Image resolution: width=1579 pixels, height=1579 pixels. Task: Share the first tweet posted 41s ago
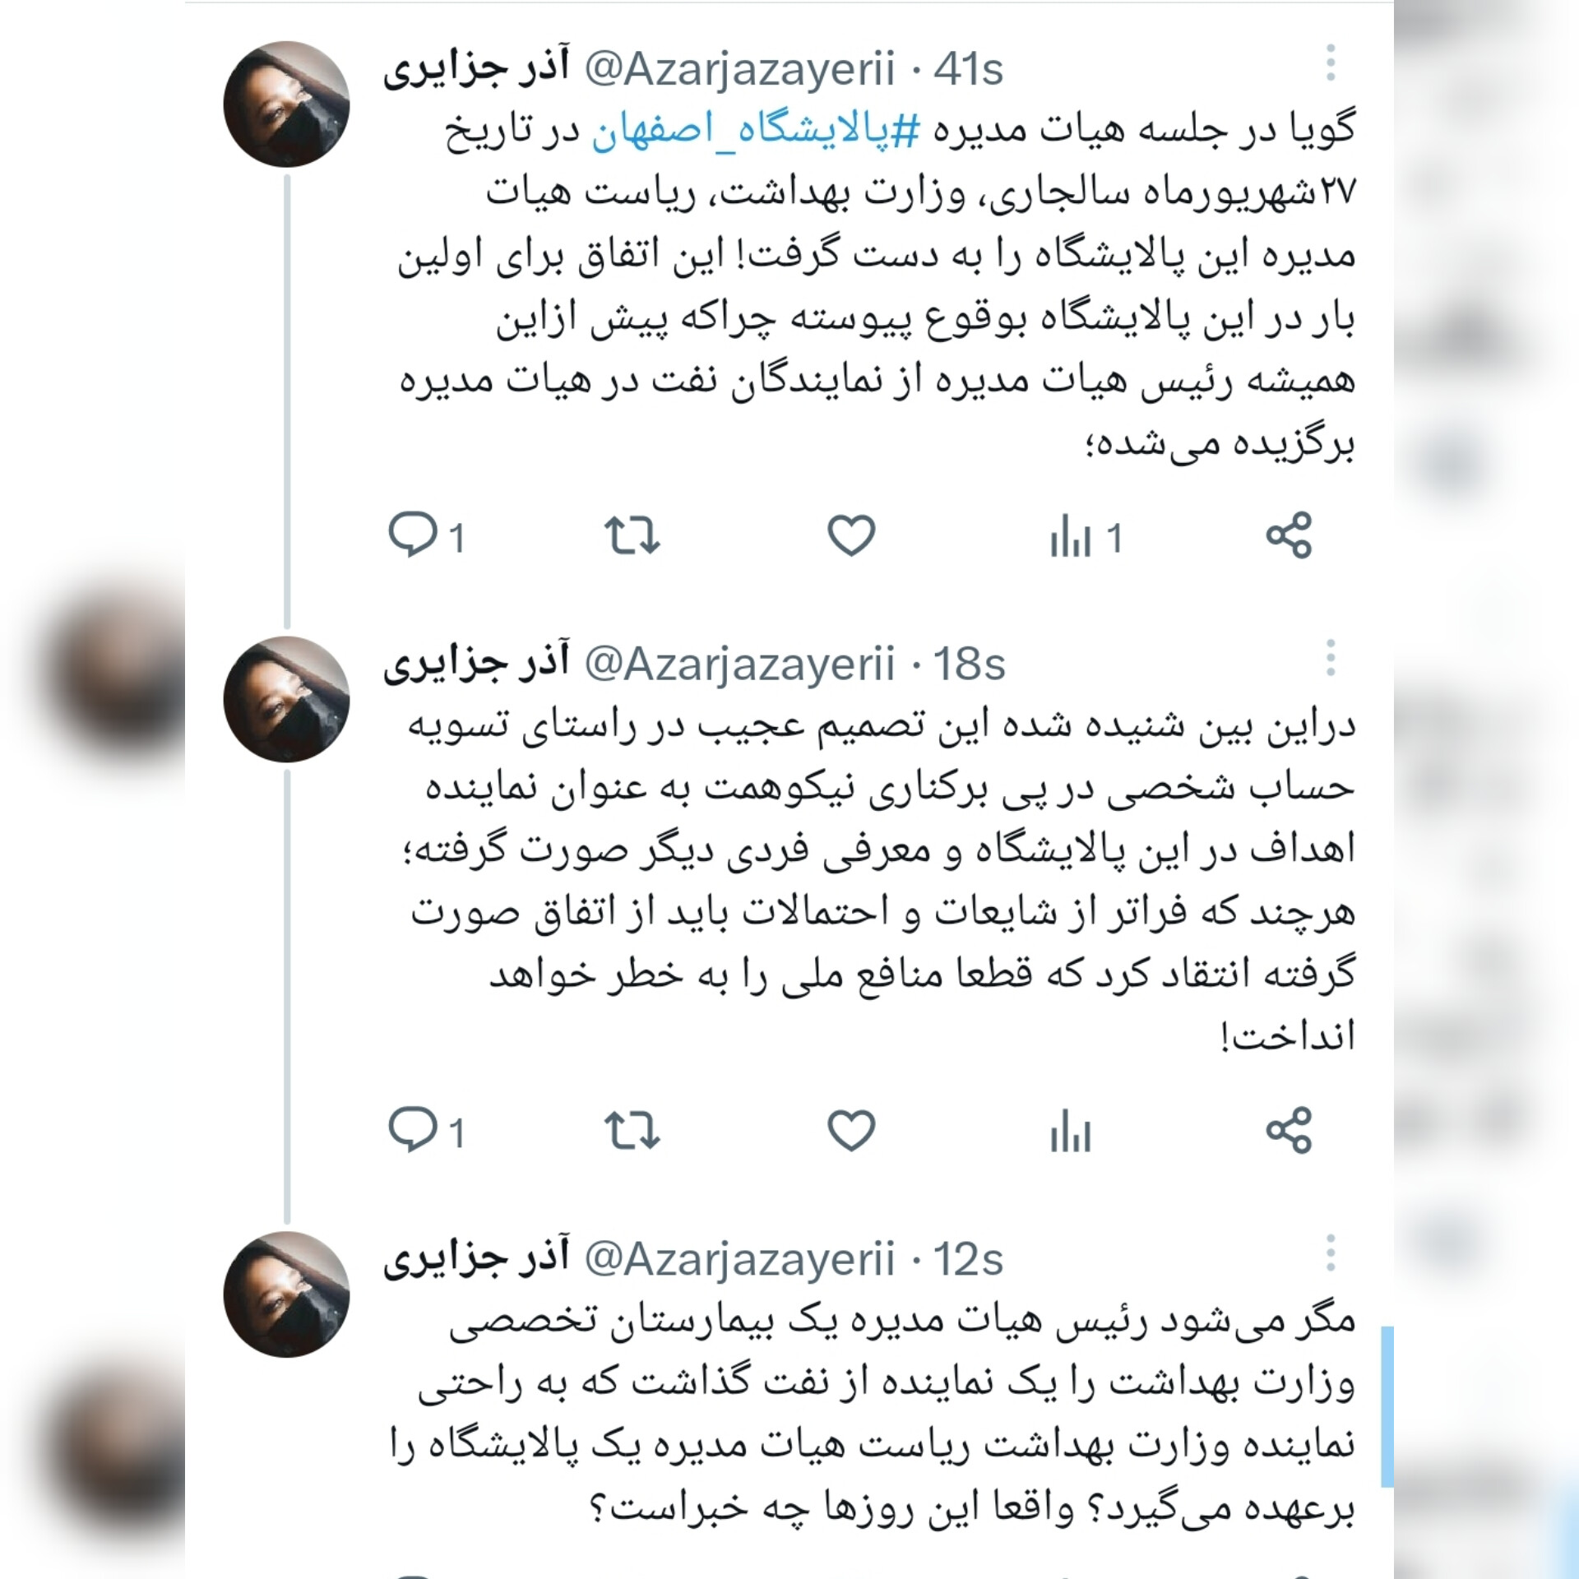coord(1289,535)
